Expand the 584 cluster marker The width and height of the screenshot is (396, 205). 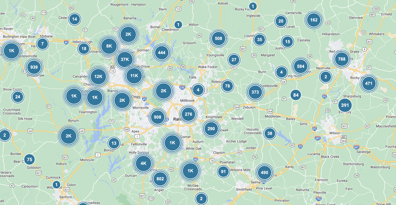click(301, 66)
